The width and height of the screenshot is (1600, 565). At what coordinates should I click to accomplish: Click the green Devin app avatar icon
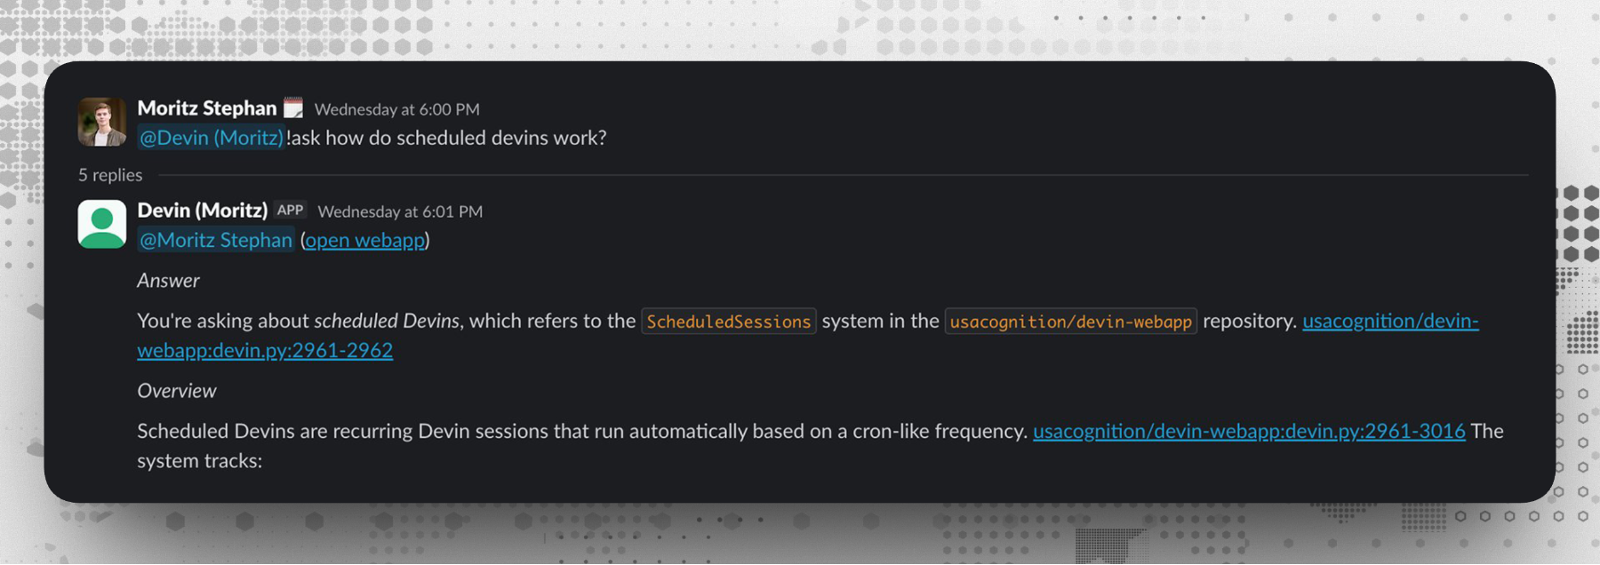(102, 224)
